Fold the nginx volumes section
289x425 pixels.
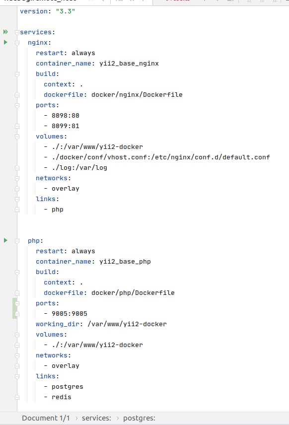[17, 137]
